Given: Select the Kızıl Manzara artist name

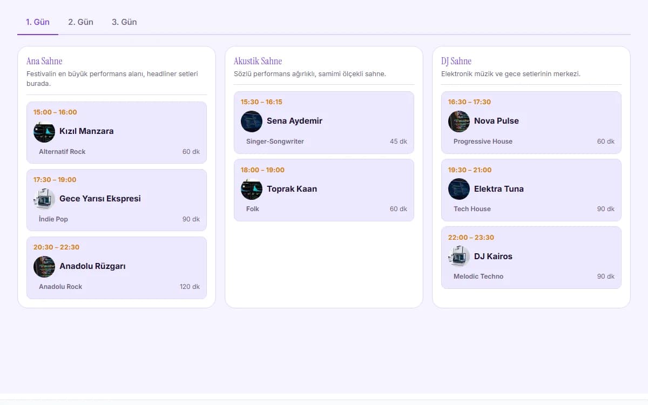Looking at the screenshot, I should click(x=86, y=131).
